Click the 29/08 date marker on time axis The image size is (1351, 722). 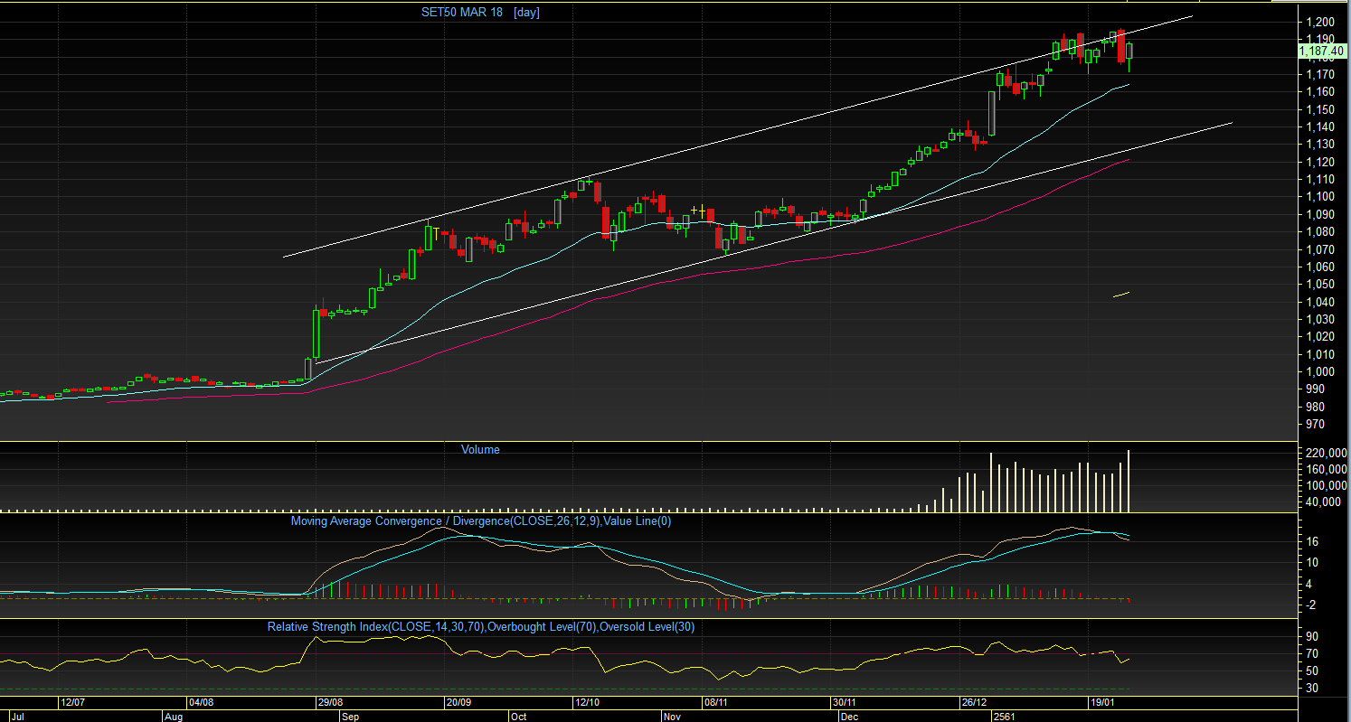tap(330, 702)
